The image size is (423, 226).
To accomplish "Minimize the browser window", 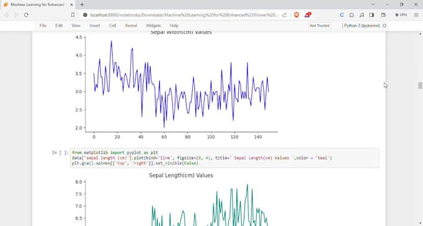I will click(x=388, y=4).
